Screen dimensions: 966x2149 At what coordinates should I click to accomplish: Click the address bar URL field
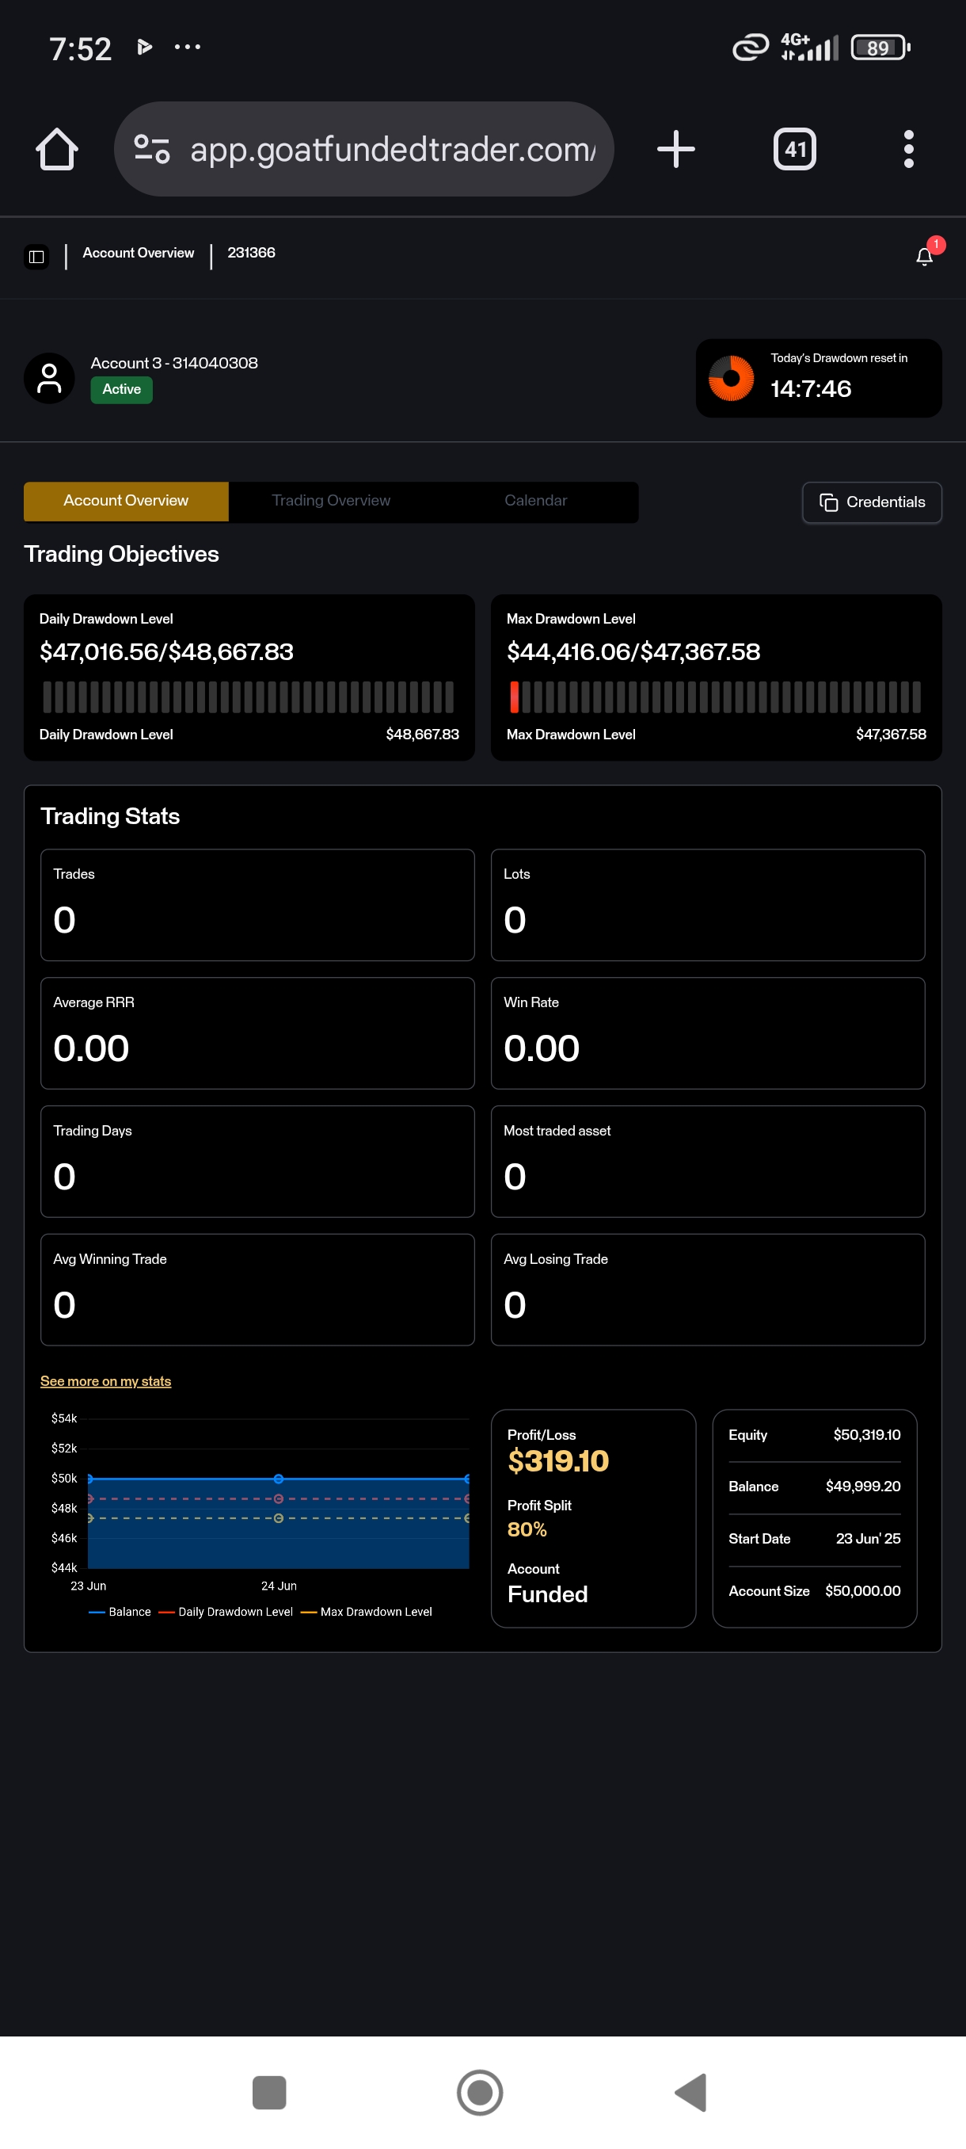(392, 149)
